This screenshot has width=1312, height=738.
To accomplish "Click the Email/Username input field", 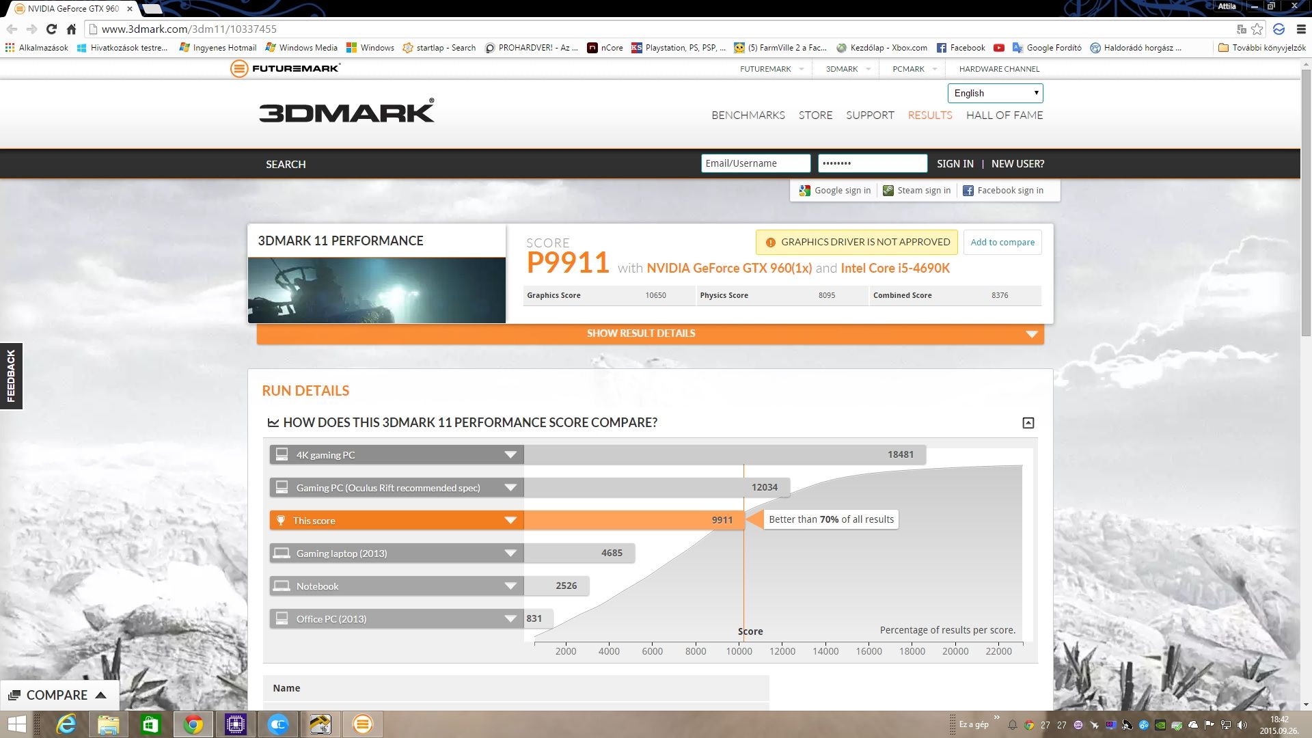I will pos(755,163).
